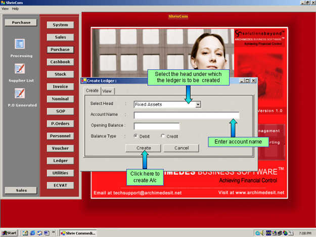The image size is (316, 237).
Task: Open the View menu
Action: pos(5,9)
